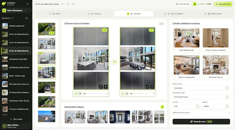
Task: Open the Motion Studio tab
Action: coord(213,14)
